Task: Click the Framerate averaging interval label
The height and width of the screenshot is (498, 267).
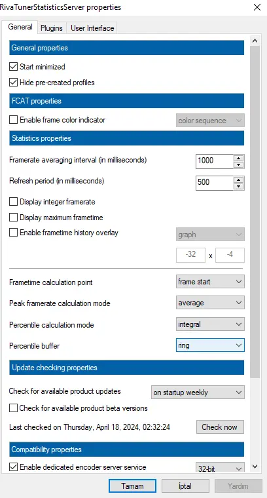Action: (78, 160)
